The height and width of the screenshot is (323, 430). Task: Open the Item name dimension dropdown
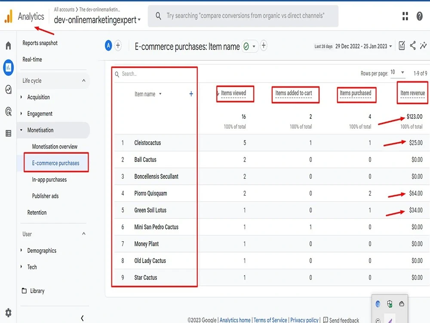pos(148,94)
